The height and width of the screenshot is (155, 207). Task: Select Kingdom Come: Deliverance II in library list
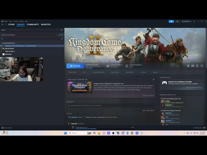point(32,46)
